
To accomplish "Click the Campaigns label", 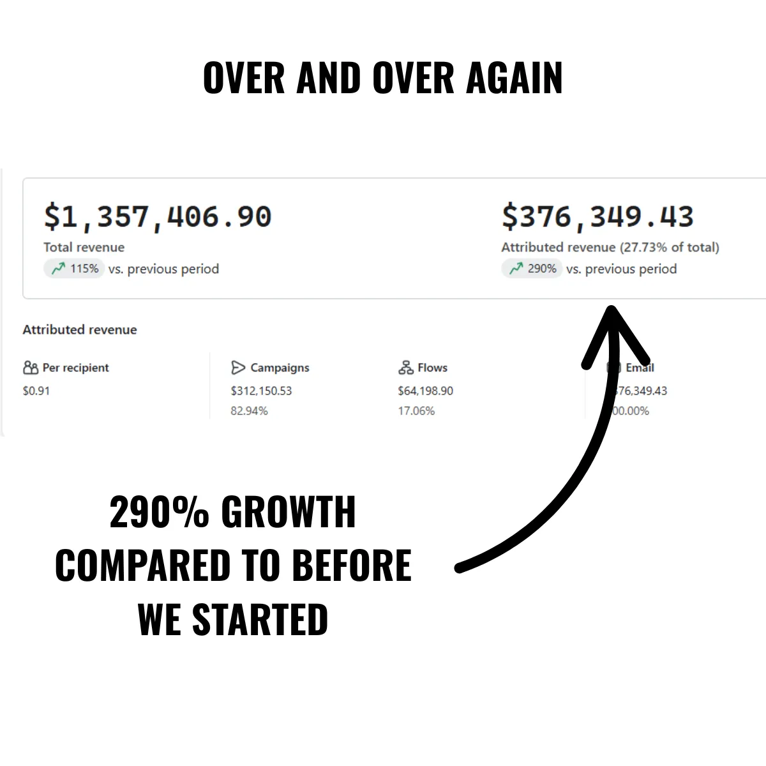I will pyautogui.click(x=280, y=368).
